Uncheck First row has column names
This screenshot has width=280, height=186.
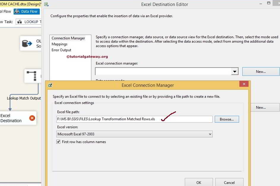[x=58, y=142]
